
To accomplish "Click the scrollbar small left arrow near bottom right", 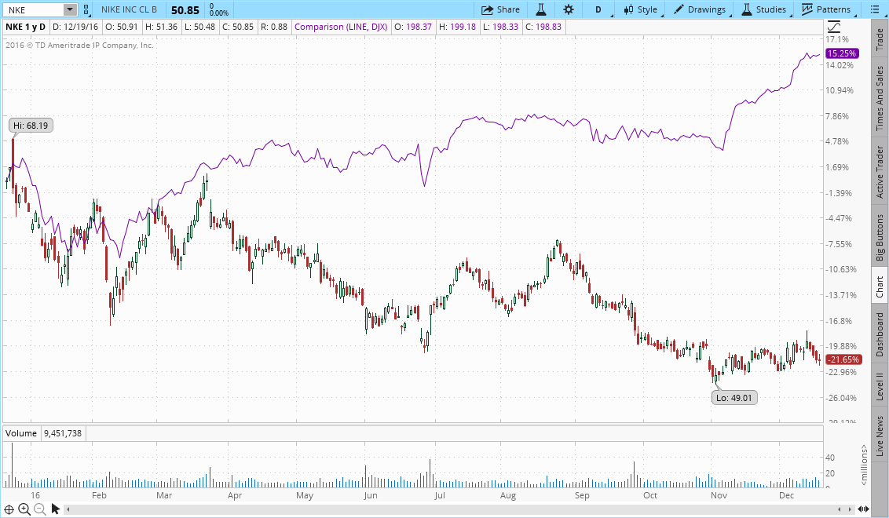I will point(840,509).
